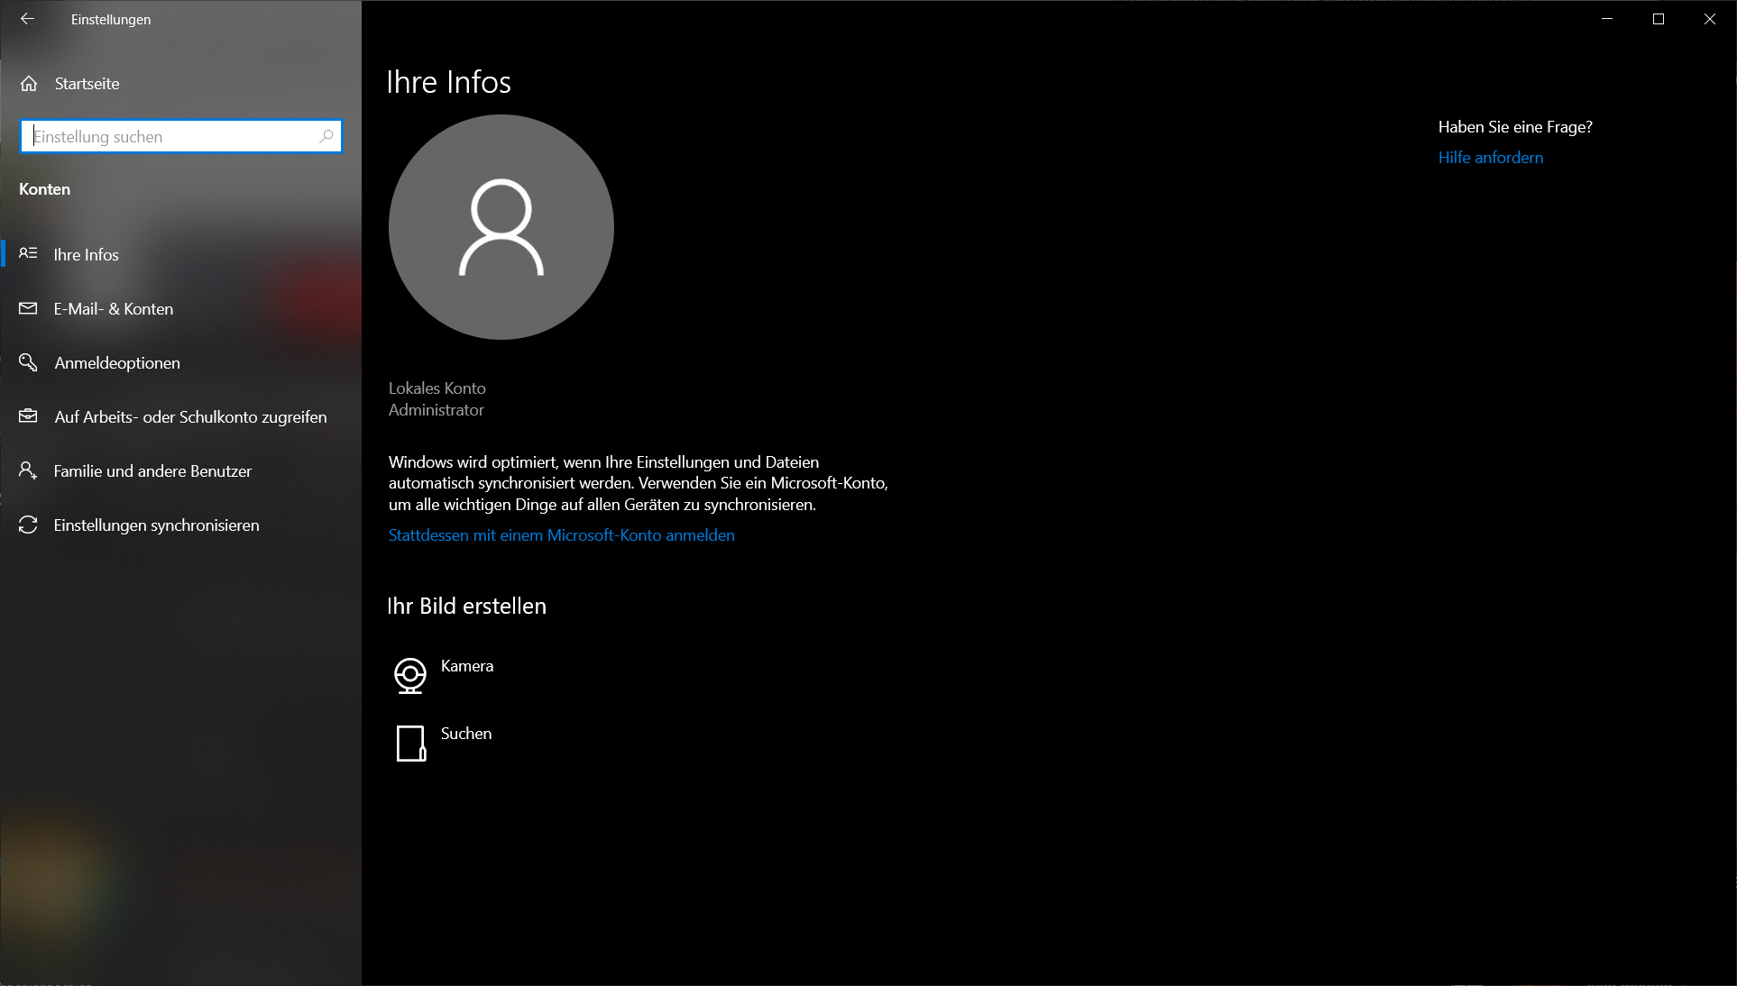Click the E-Mail envelope icon
1737x986 pixels.
click(x=28, y=308)
